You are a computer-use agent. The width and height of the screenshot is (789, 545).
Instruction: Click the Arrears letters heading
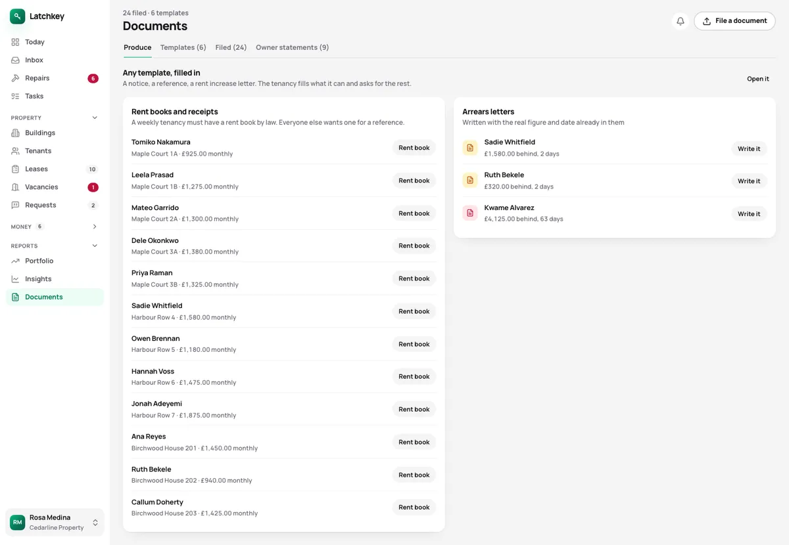[489, 112]
